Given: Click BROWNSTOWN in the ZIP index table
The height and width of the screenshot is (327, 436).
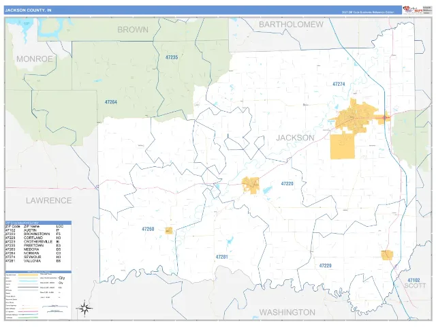Looking at the screenshot, I should click(37, 234).
